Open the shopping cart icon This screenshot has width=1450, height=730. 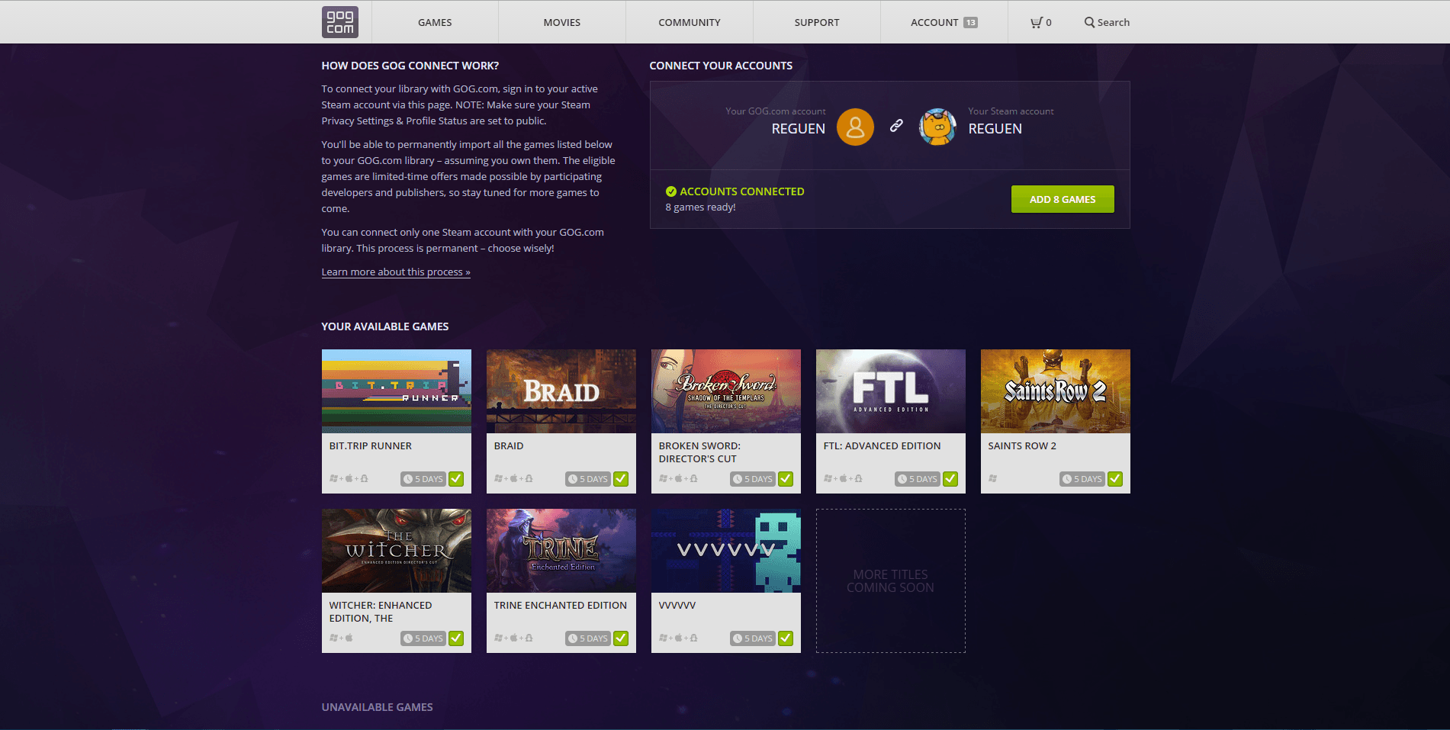(x=1036, y=22)
